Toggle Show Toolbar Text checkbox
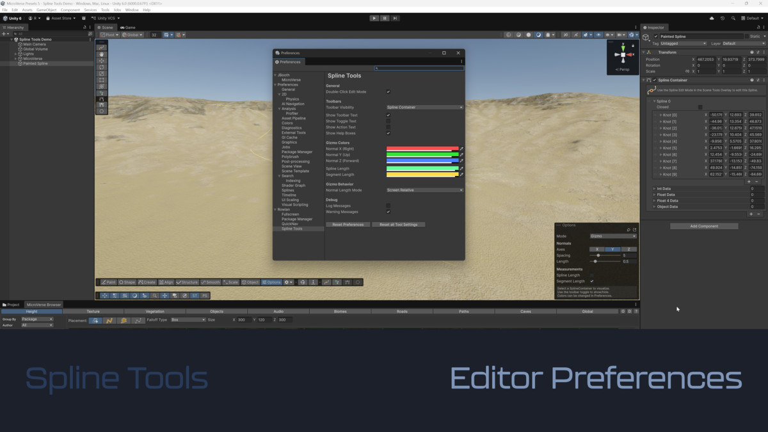 coord(388,115)
